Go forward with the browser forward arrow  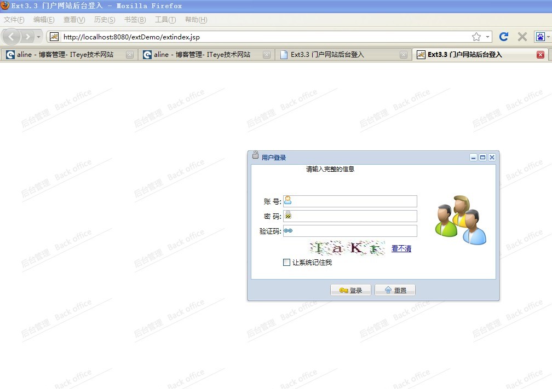[27, 37]
